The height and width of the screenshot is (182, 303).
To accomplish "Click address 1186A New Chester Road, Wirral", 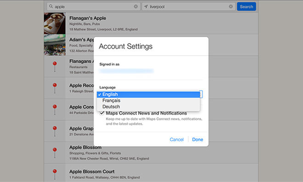I will [109, 159].
